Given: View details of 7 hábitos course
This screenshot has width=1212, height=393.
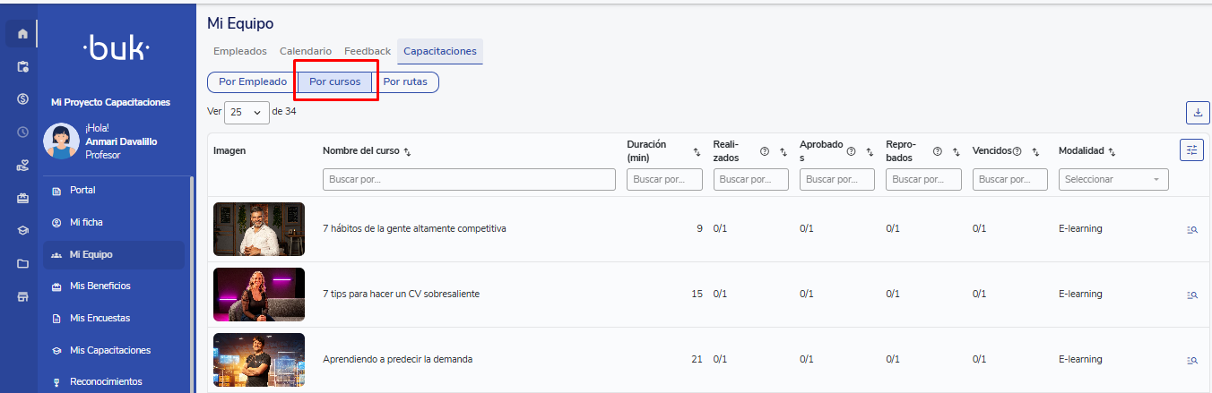Looking at the screenshot, I should pos(1191,229).
